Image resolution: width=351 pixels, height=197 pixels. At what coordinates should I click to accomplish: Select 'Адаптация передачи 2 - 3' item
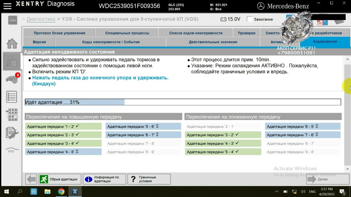tap(63, 135)
